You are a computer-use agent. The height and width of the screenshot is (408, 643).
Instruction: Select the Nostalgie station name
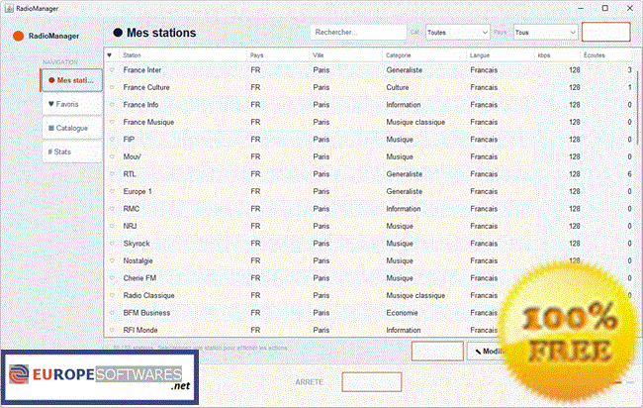pos(138,260)
